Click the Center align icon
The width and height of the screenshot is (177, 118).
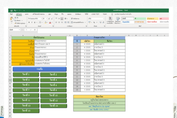(59, 22)
